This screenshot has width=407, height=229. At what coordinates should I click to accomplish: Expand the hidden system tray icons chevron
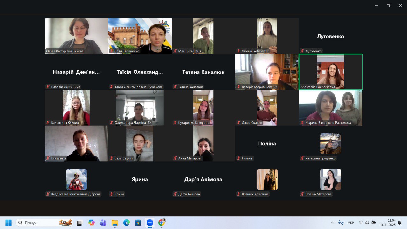332,223
